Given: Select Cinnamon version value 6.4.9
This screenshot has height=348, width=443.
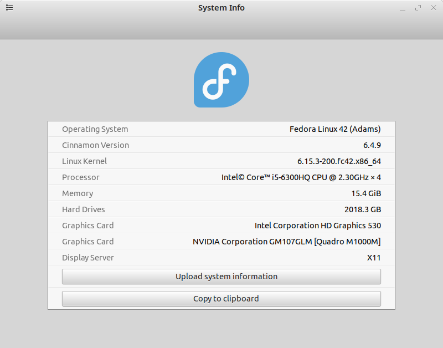Looking at the screenshot, I should pos(372,145).
